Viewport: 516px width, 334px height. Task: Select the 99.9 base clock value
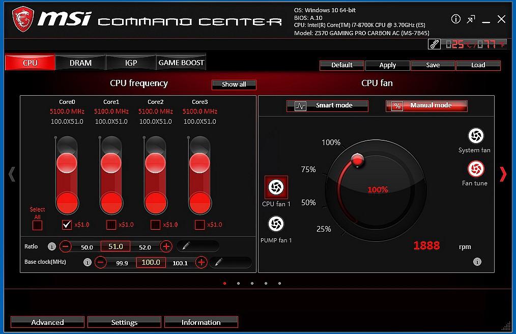(122, 263)
